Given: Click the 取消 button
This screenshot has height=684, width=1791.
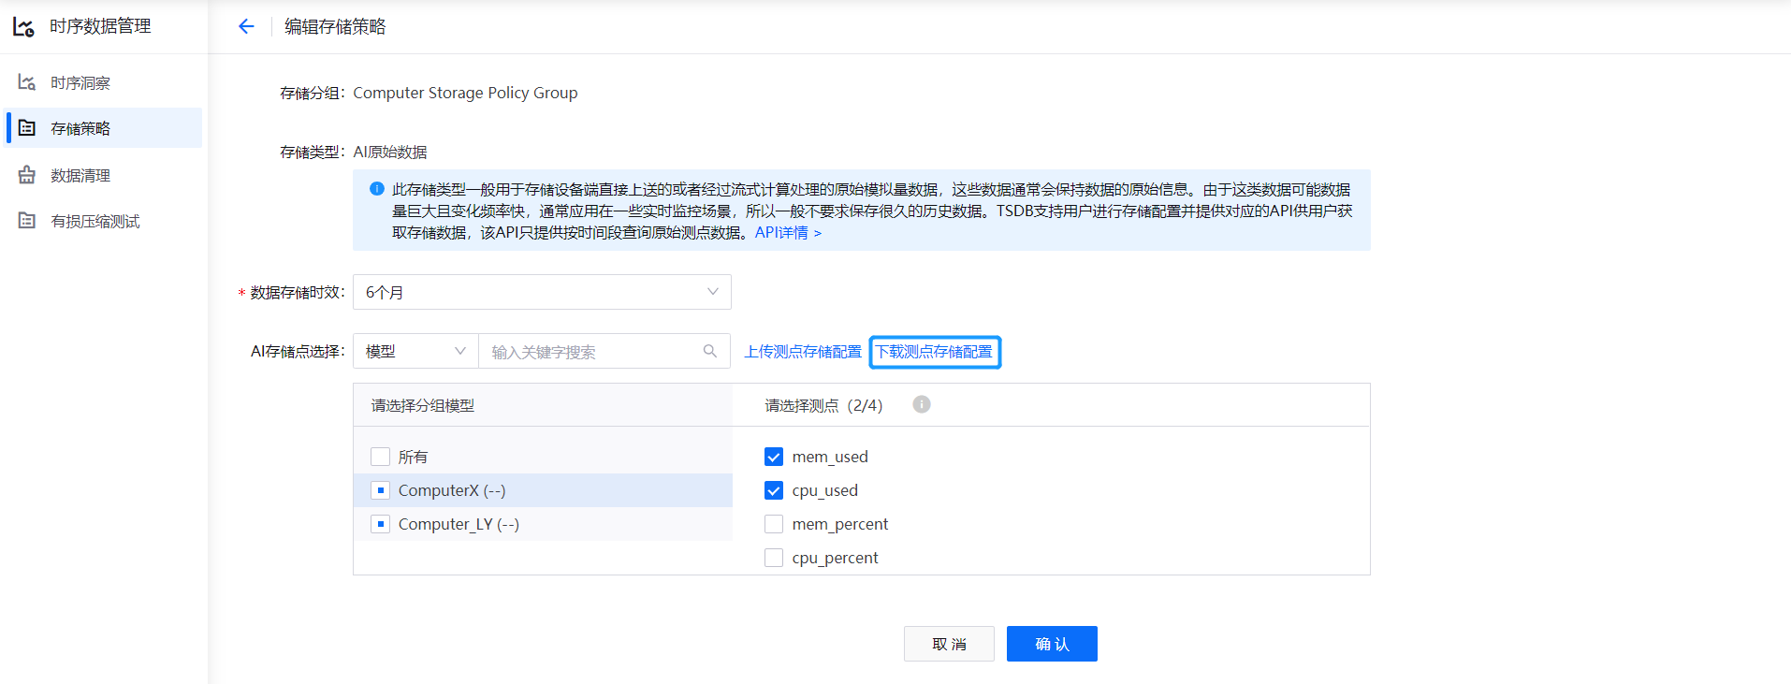Looking at the screenshot, I should tap(949, 644).
